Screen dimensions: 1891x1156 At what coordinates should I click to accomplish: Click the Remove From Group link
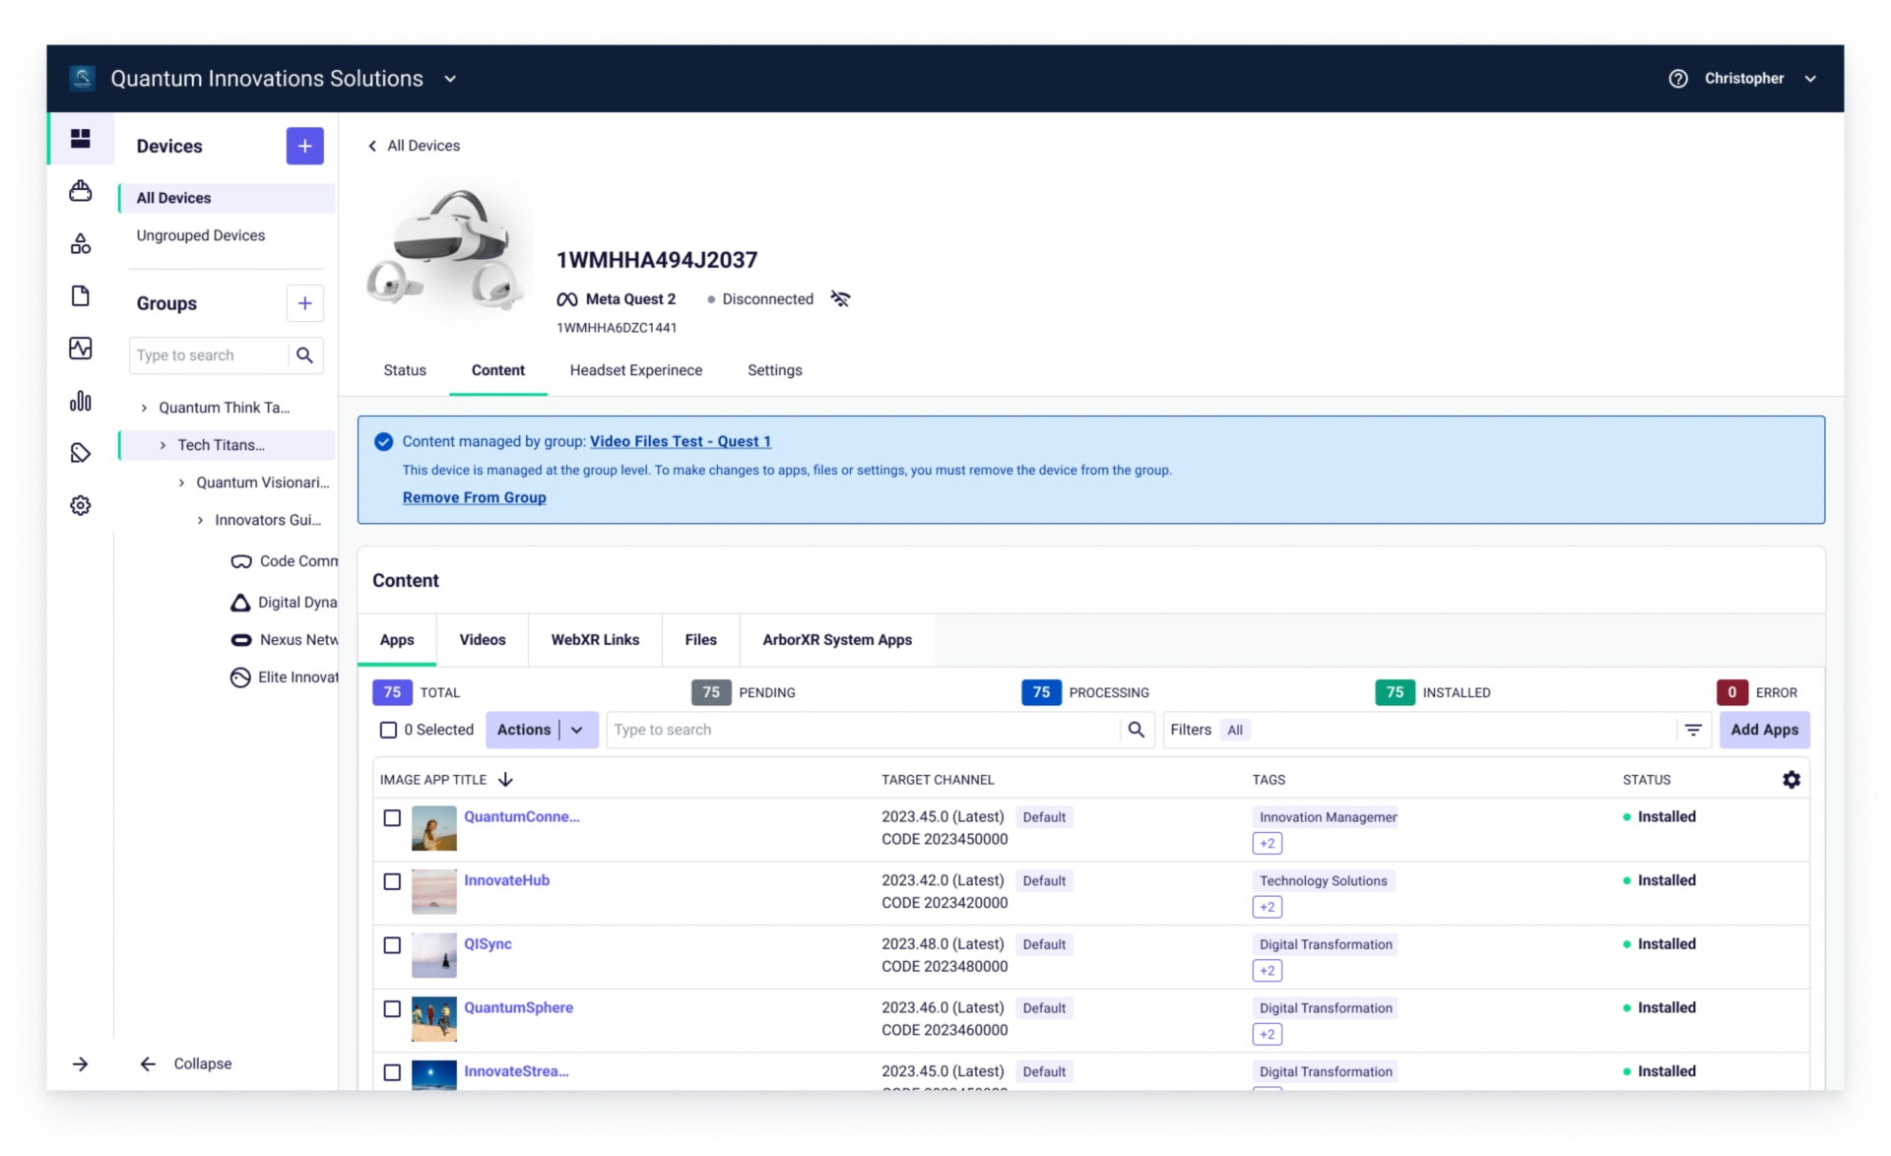point(474,497)
